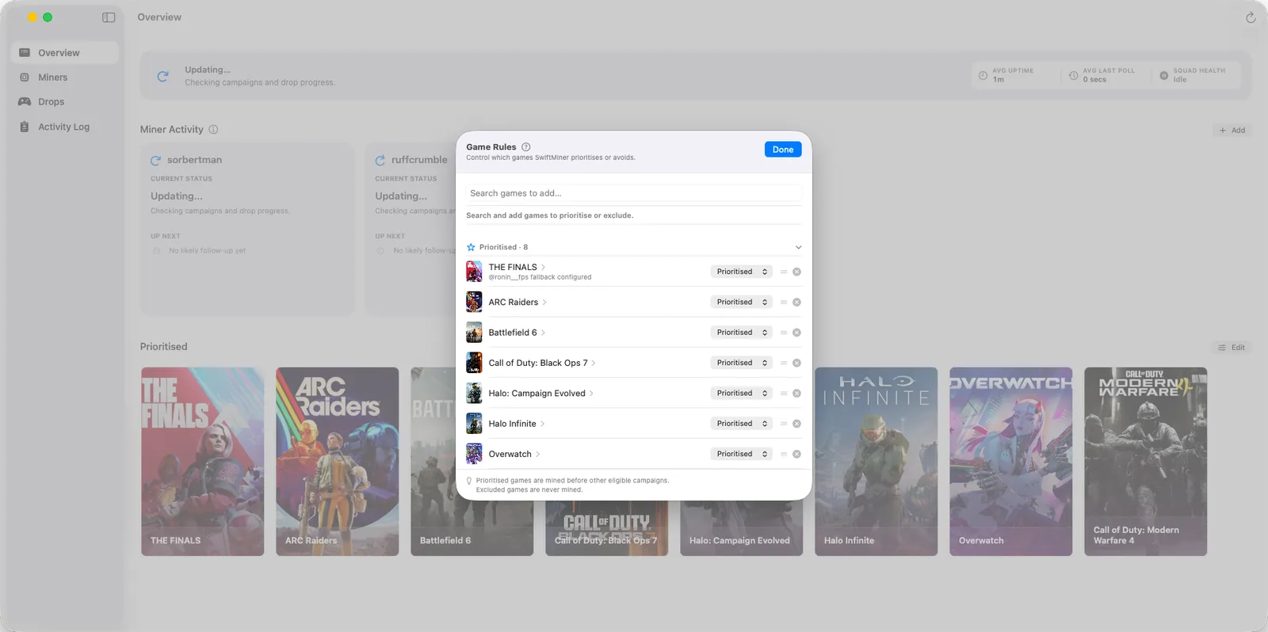Click the Add button for Miner Activity

[x=1232, y=130]
